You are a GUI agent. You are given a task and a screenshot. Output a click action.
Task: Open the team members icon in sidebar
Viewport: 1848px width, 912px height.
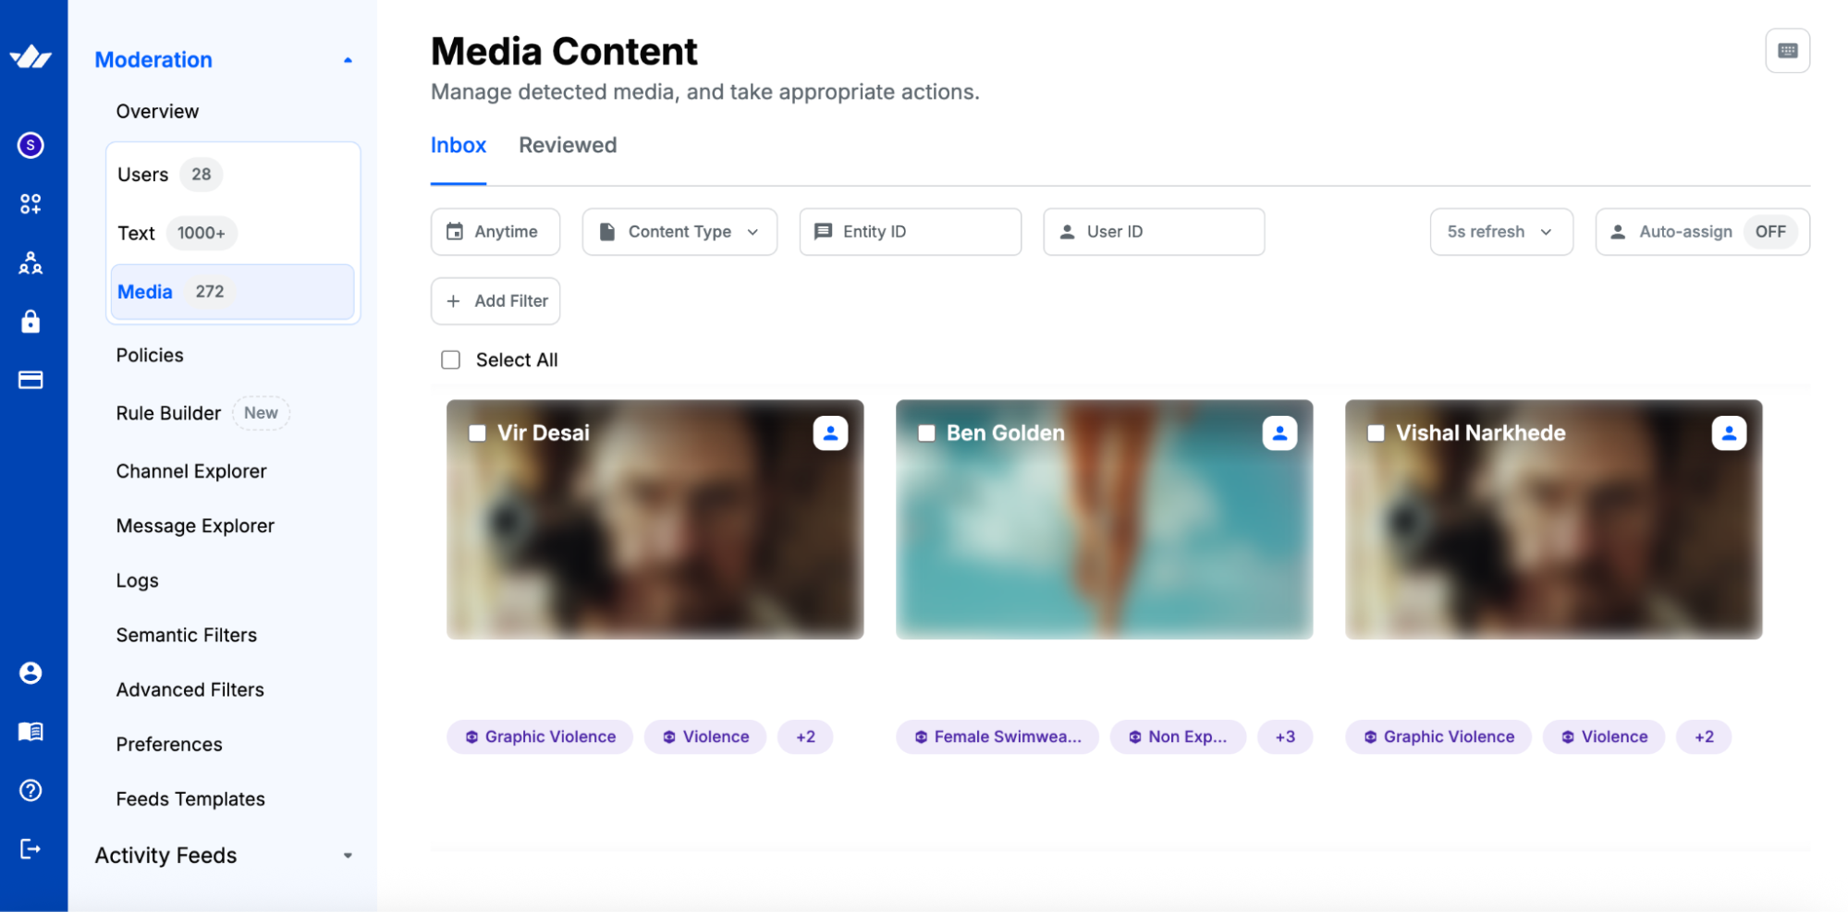pos(31,263)
